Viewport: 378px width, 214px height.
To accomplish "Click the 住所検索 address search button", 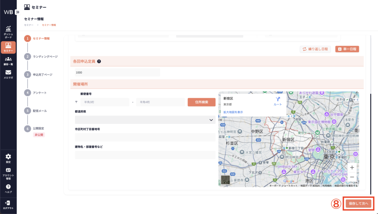I will point(201,102).
